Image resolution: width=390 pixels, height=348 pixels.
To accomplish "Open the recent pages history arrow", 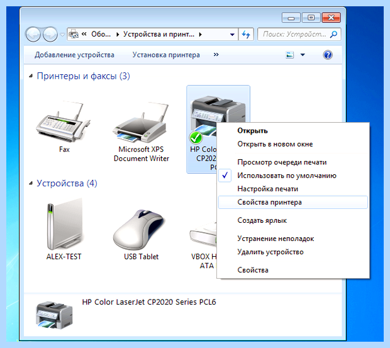I will [x=62, y=35].
